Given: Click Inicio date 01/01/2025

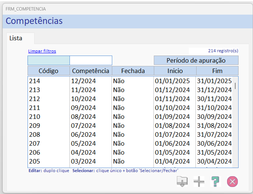Looking at the screenshot, I should point(172,81).
